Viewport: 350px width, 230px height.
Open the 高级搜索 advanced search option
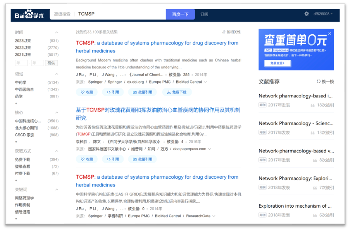pos(62,14)
